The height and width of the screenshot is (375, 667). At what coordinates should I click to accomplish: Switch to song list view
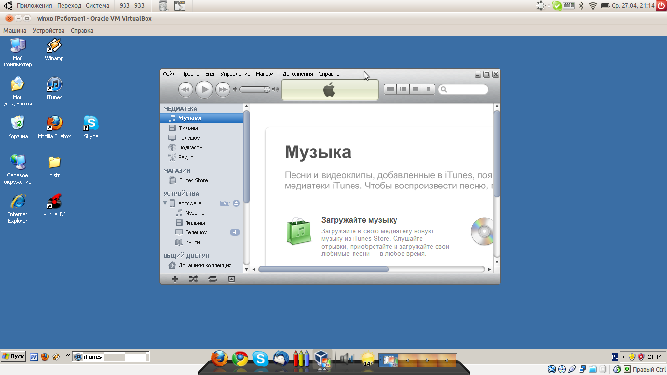[390, 89]
